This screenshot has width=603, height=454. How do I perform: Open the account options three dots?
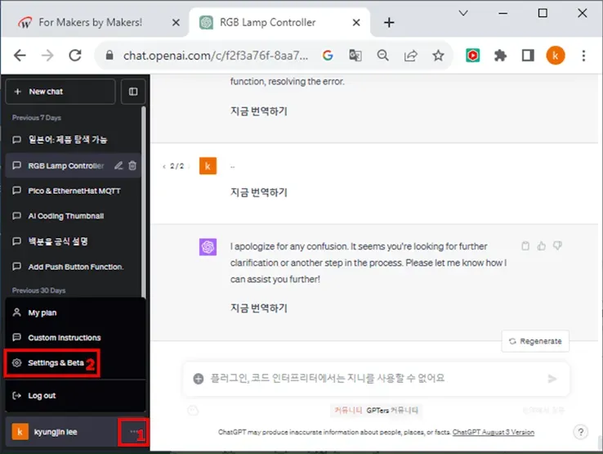tap(133, 432)
